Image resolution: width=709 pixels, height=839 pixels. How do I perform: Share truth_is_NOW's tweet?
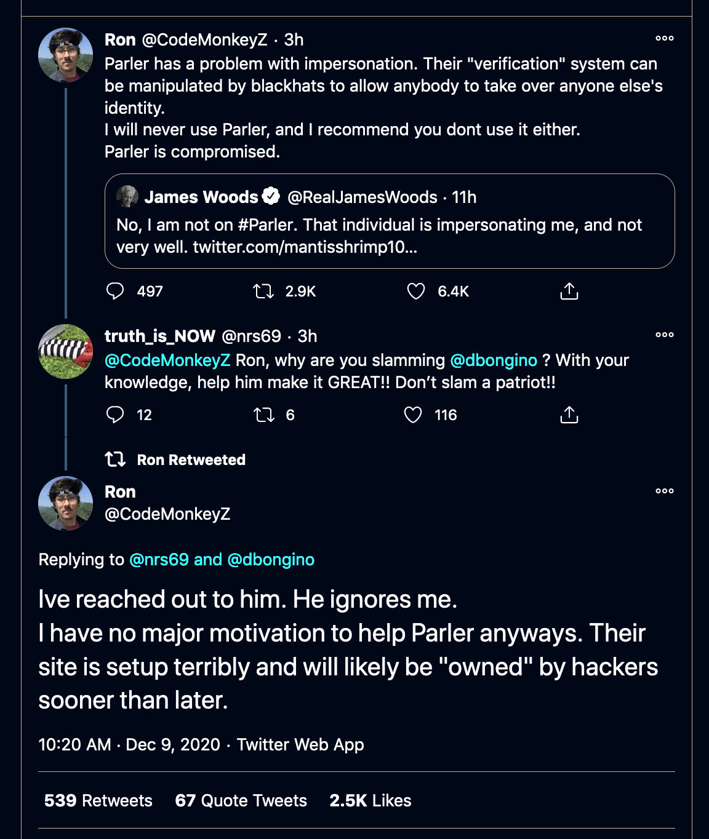click(x=569, y=415)
